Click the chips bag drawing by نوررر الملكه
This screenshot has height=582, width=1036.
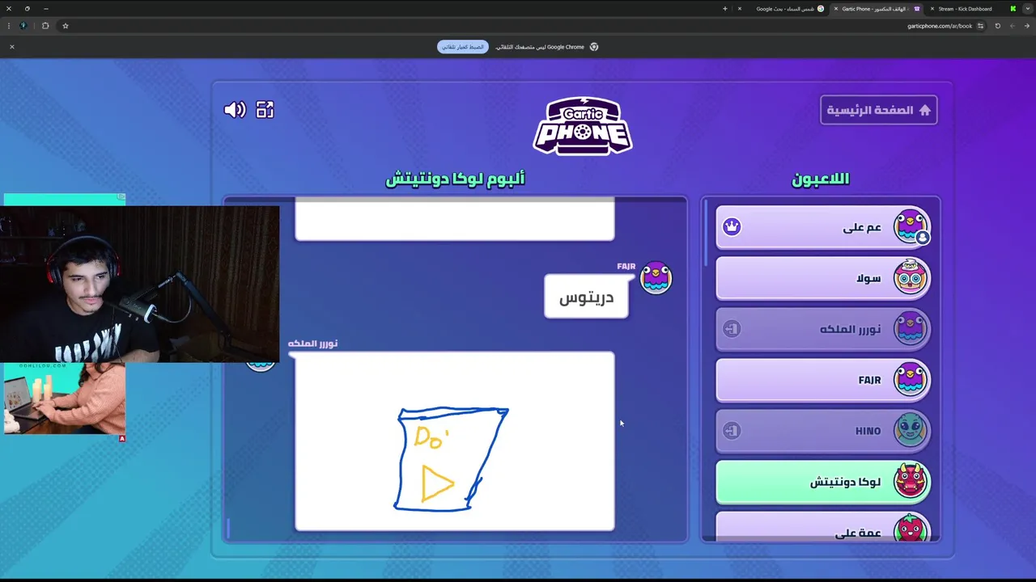pos(452,458)
